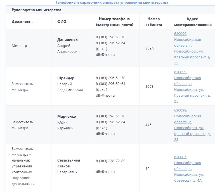Click the name Шрейдер Валерий Владимирович
Viewport: 215px width, 192px height.
pos(70,84)
